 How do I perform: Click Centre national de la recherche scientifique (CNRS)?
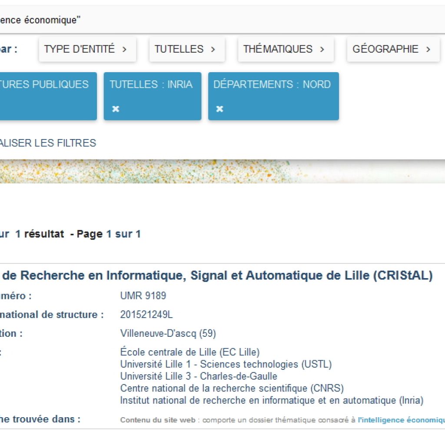(x=232, y=388)
